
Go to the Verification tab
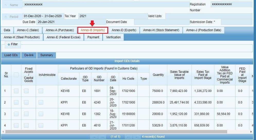(x=113, y=37)
